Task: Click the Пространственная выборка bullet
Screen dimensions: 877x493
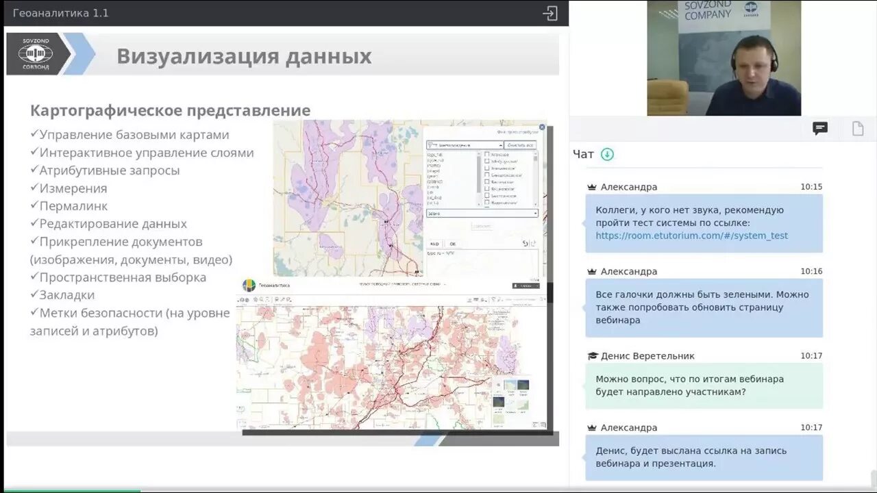Action: point(118,277)
